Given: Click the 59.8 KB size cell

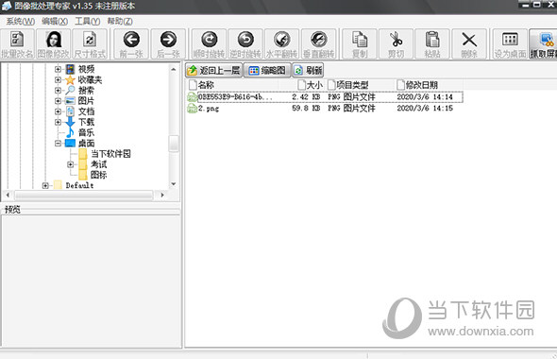Looking at the screenshot, I should pos(306,108).
